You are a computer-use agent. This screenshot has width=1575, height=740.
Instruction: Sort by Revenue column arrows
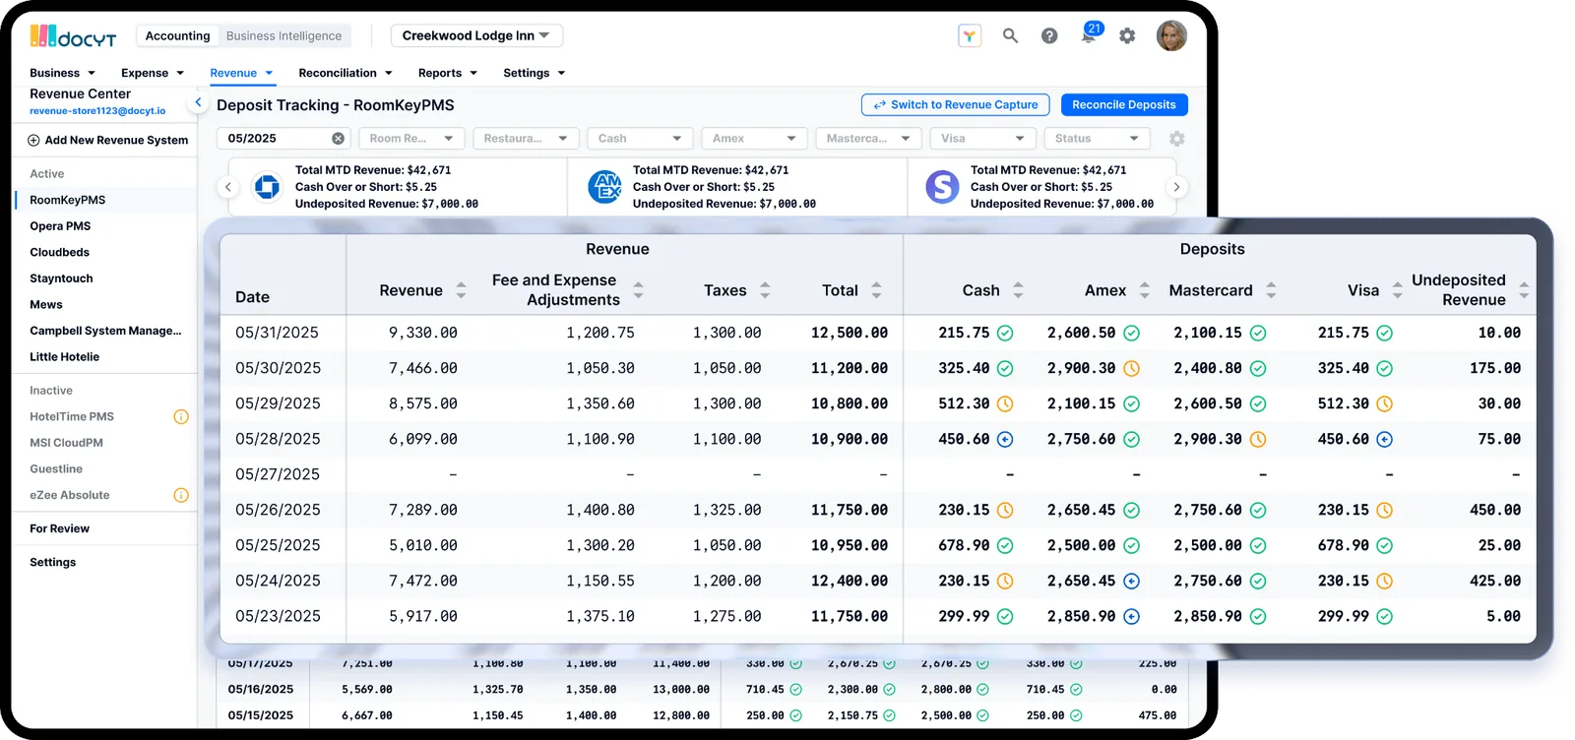[461, 290]
